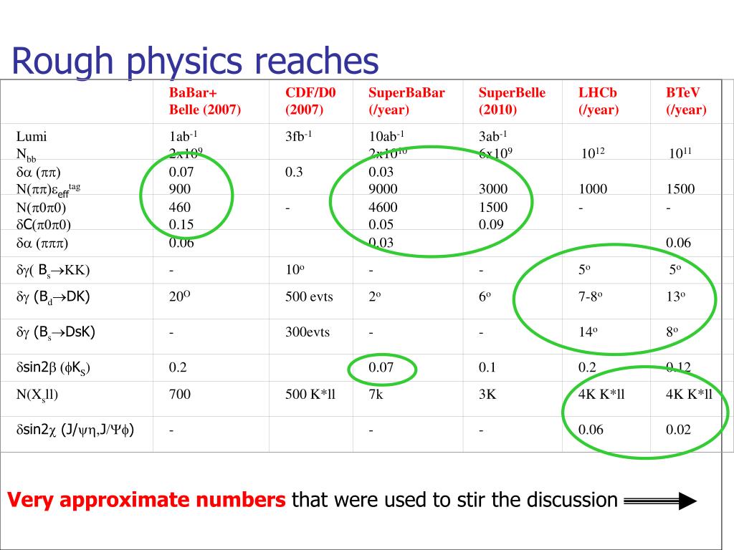Image resolution: width=734 pixels, height=550 pixels.
Task: Click the LHCb value '7-8°'
Action: [x=591, y=296]
